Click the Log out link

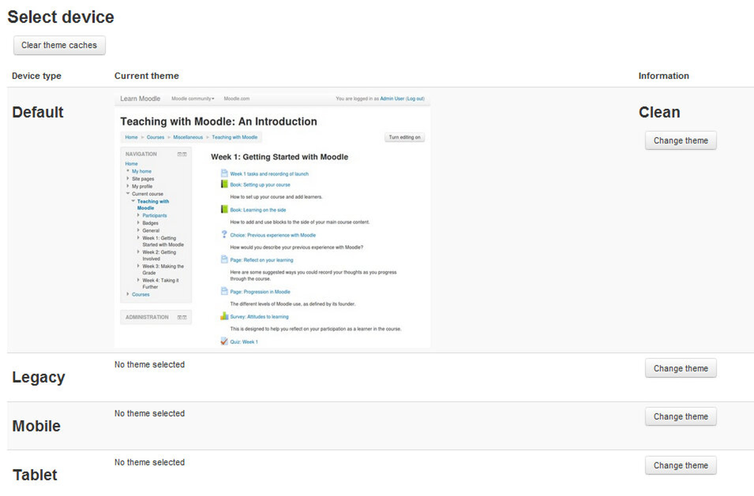click(x=415, y=99)
